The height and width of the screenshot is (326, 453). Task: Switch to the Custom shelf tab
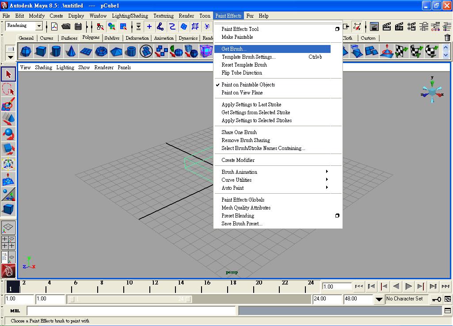click(x=368, y=38)
